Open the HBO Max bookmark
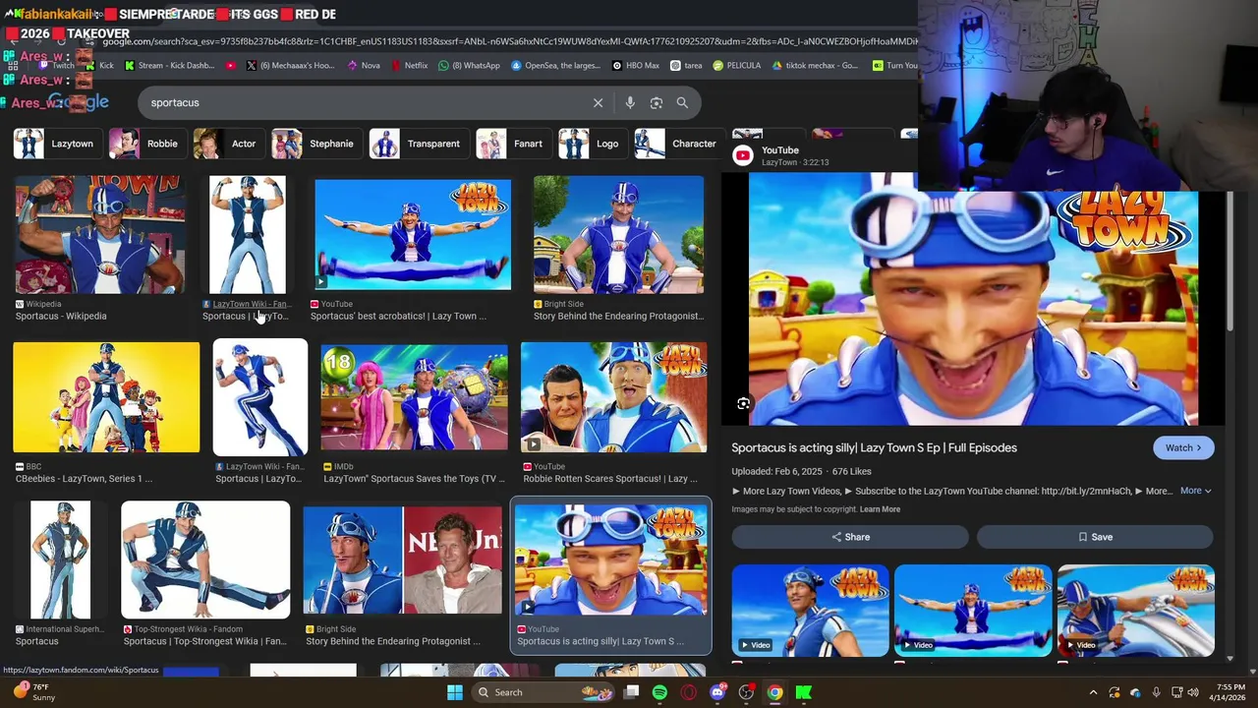Viewport: 1258px width, 708px height. click(x=636, y=66)
